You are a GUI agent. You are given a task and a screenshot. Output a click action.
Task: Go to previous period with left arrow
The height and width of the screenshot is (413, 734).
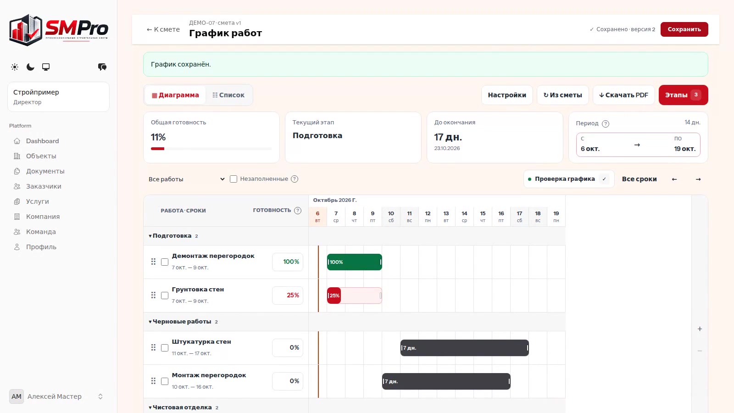point(674,179)
